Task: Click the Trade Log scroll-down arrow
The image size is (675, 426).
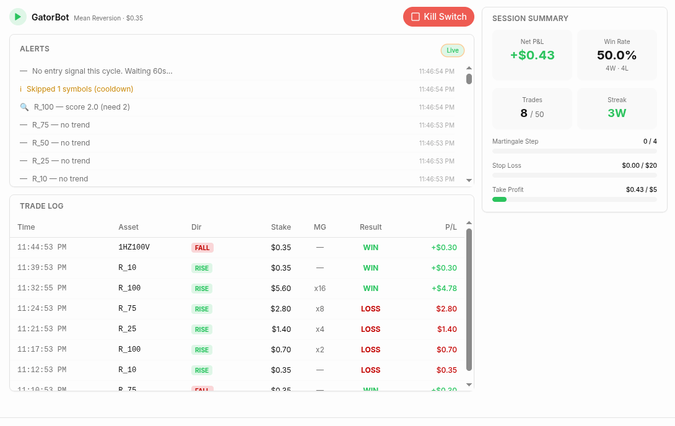Action: tap(469, 385)
